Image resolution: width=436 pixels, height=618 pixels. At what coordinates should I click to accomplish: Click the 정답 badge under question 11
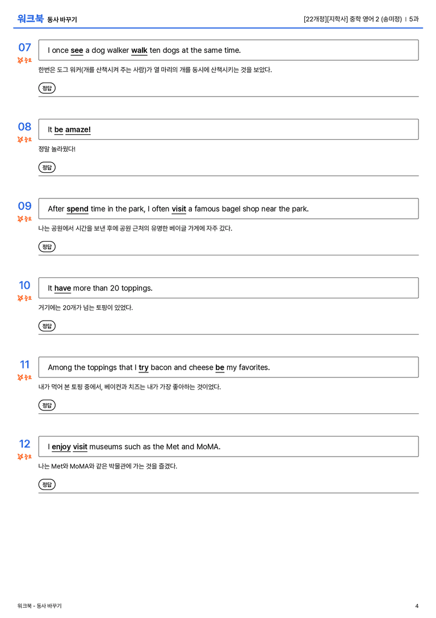[47, 405]
